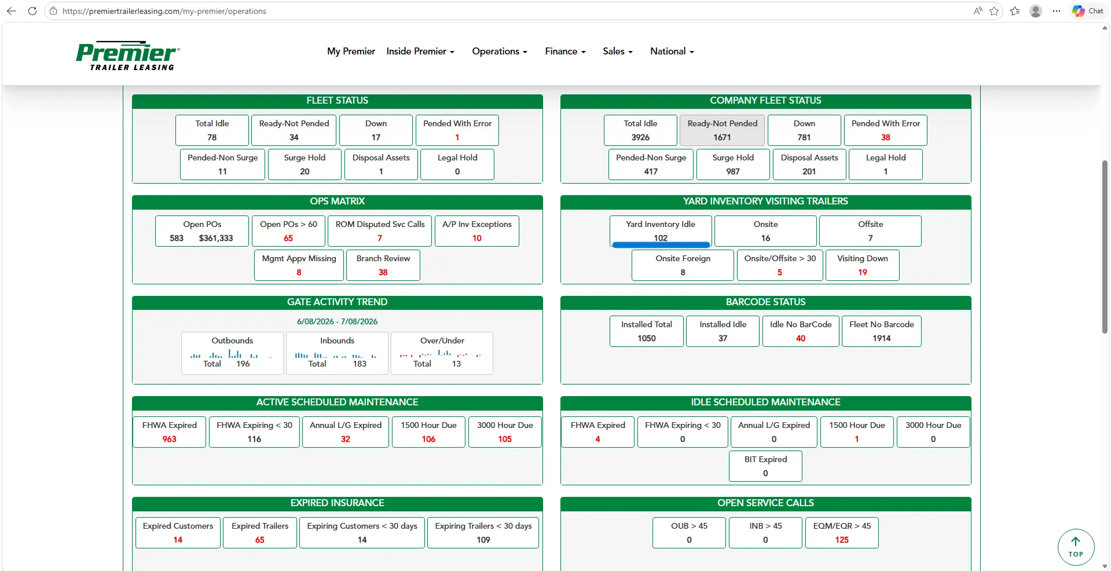Open the Open POs > 60 tile
1111x571 pixels.
pos(288,231)
